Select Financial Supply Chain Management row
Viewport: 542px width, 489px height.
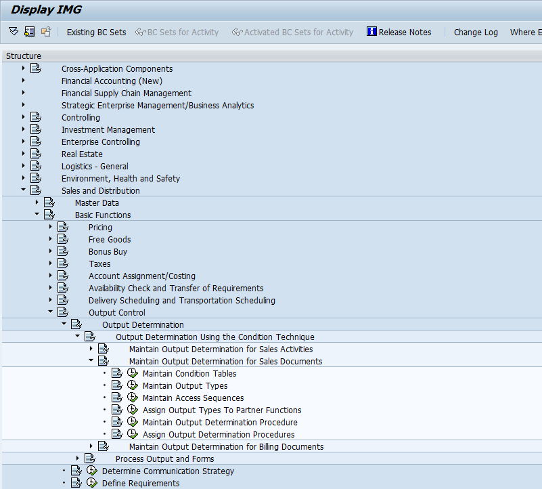pos(126,93)
